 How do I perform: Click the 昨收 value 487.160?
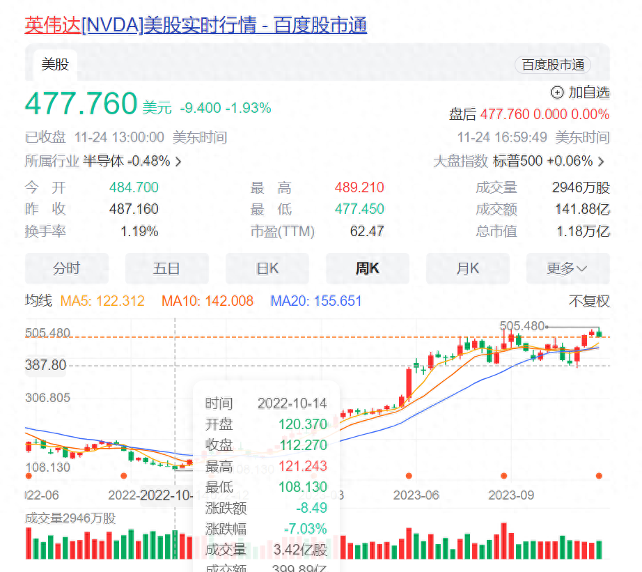(x=134, y=209)
